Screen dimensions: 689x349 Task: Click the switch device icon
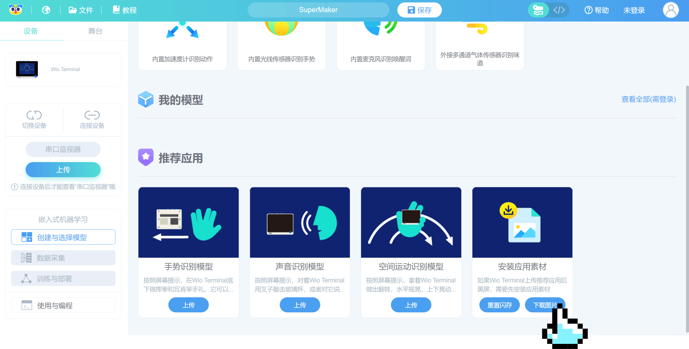point(34,115)
